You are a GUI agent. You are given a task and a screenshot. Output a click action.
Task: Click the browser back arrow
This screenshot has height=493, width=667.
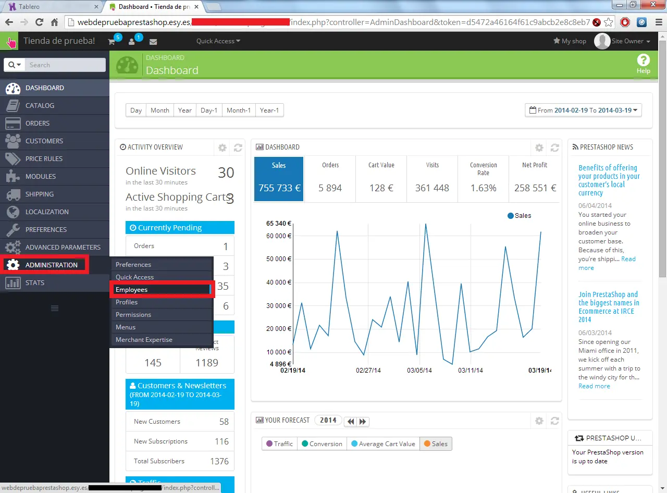9,22
